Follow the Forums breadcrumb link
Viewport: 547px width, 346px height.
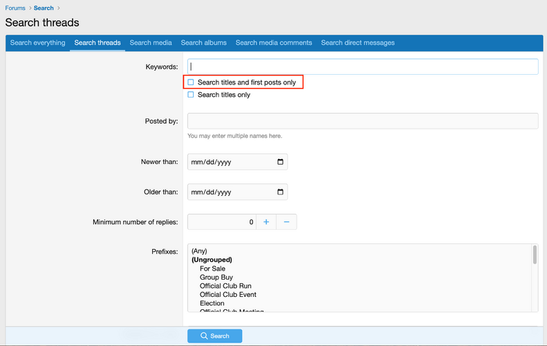(x=15, y=8)
